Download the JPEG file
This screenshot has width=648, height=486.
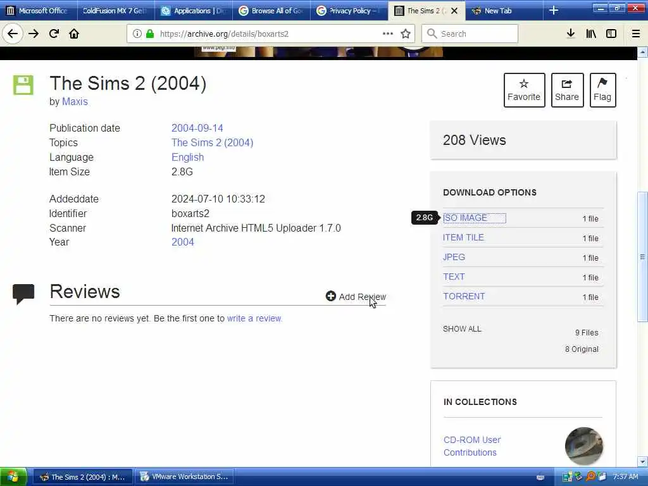coord(454,257)
